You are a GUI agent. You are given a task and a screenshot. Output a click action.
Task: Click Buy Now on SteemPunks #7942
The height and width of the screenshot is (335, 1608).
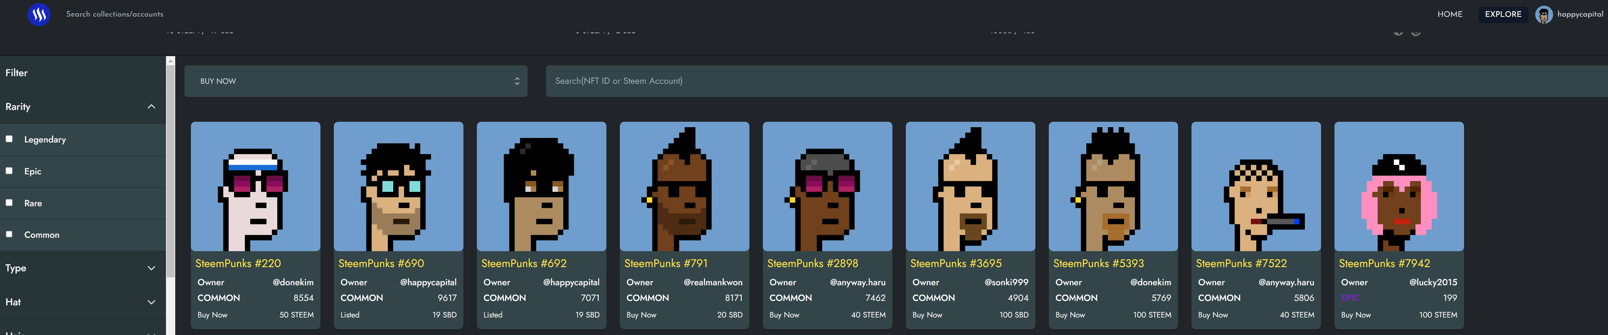[x=1356, y=315]
